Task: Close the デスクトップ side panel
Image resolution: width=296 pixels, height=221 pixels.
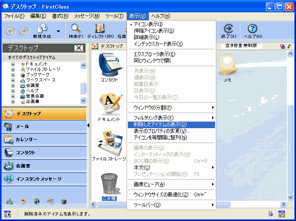Action: 79,48
